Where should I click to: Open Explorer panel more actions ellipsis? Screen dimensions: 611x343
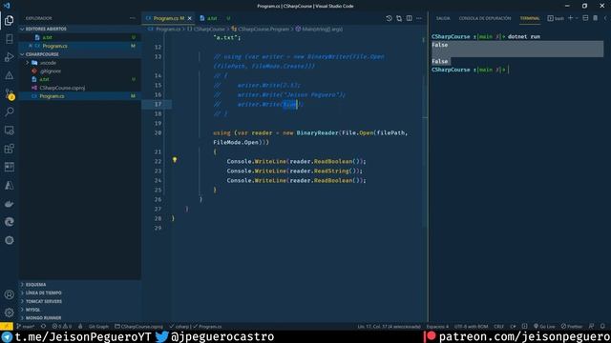133,18
